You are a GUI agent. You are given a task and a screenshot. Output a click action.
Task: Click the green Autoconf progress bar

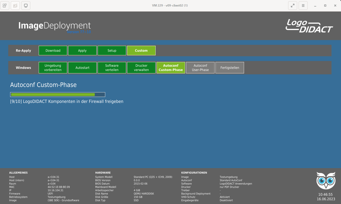point(58,95)
